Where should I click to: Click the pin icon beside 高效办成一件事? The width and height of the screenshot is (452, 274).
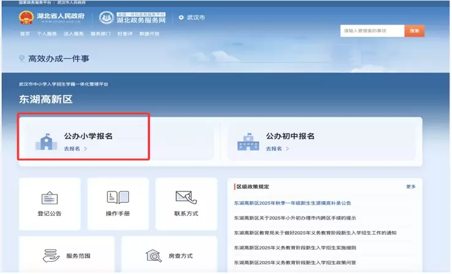point(21,59)
